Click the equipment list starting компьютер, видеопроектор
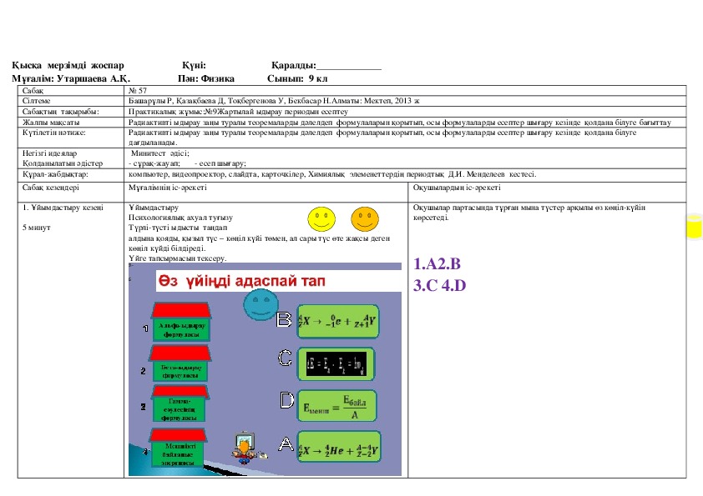The height and width of the screenshot is (496, 703). click(332, 174)
